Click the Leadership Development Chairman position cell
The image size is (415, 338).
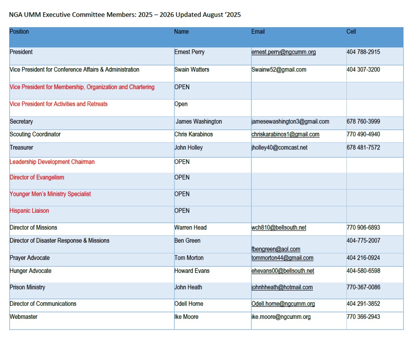click(52, 162)
